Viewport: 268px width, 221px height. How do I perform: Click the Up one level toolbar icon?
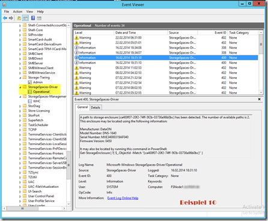(19, 18)
